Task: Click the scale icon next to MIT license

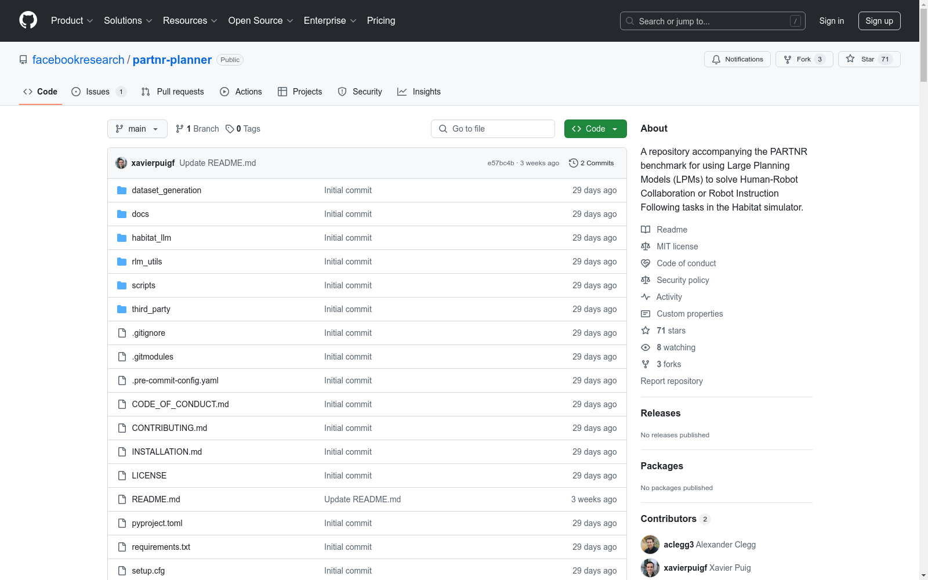Action: pyautogui.click(x=646, y=246)
